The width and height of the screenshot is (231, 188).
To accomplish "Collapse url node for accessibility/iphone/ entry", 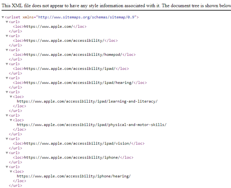I will (7, 153).
